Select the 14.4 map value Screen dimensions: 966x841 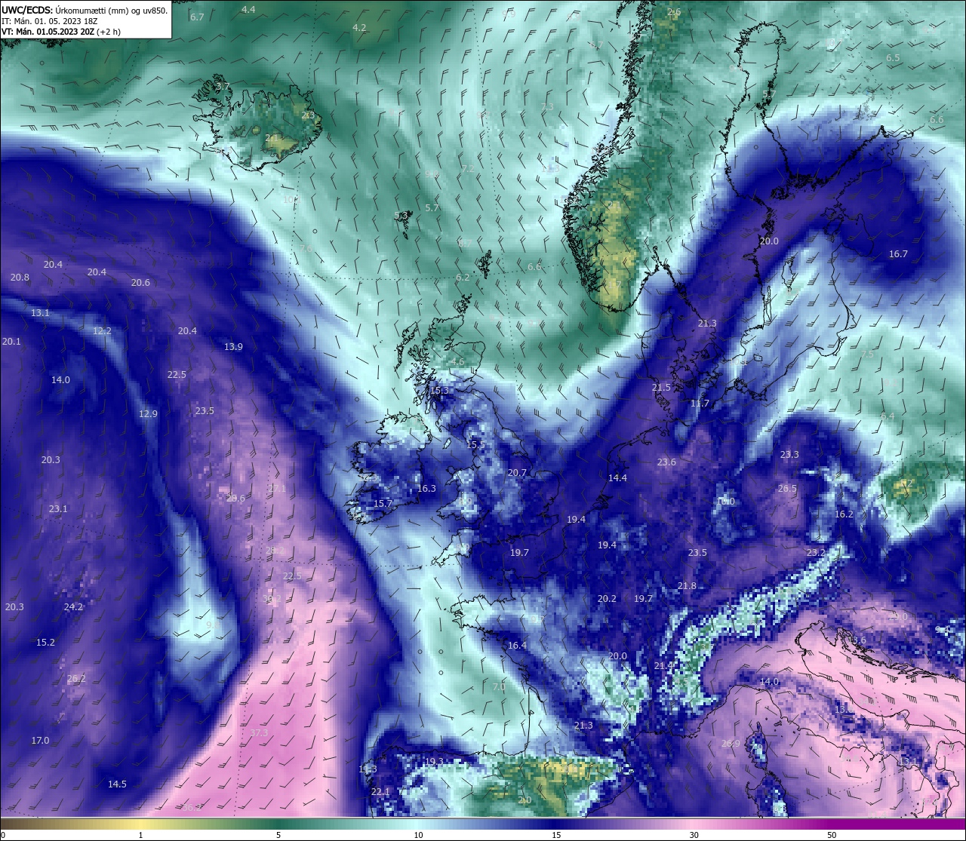click(x=617, y=478)
